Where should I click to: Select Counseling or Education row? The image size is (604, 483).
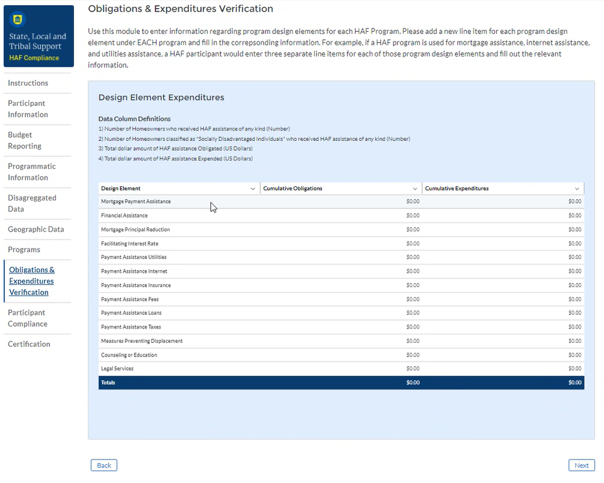tap(129, 355)
